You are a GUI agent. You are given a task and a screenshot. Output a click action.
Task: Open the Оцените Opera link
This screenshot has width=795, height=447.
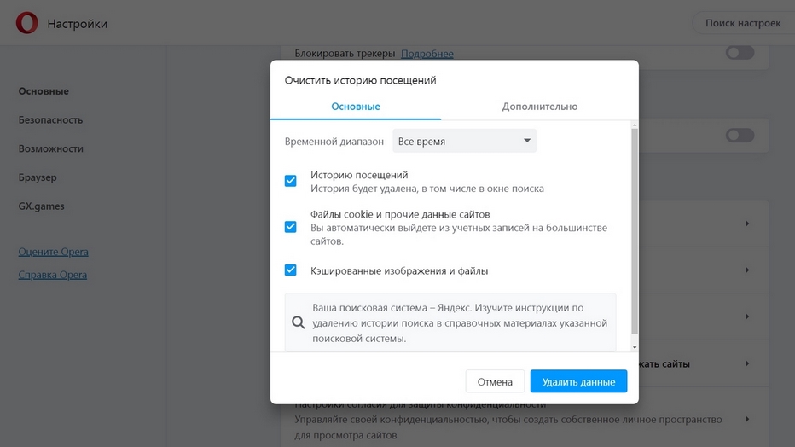coord(54,252)
